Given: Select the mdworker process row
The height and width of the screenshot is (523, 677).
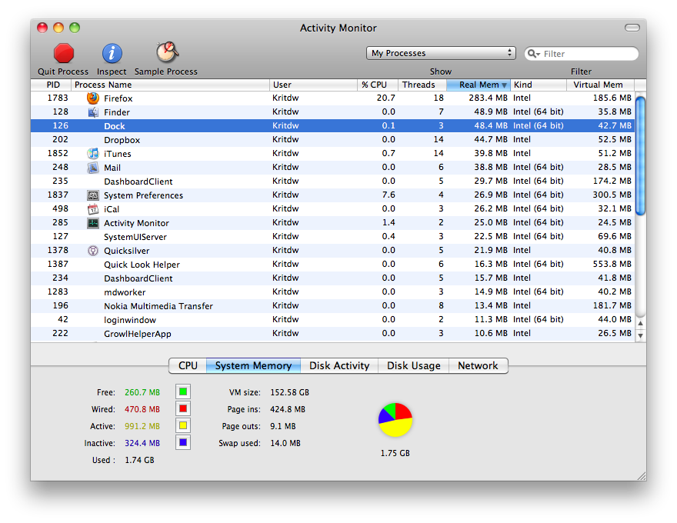Looking at the screenshot, I should tap(332, 292).
